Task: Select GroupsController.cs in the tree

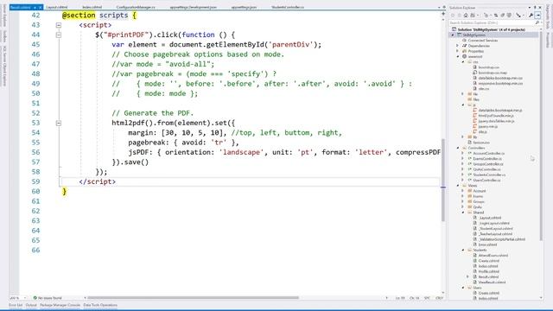Action: pos(487,164)
